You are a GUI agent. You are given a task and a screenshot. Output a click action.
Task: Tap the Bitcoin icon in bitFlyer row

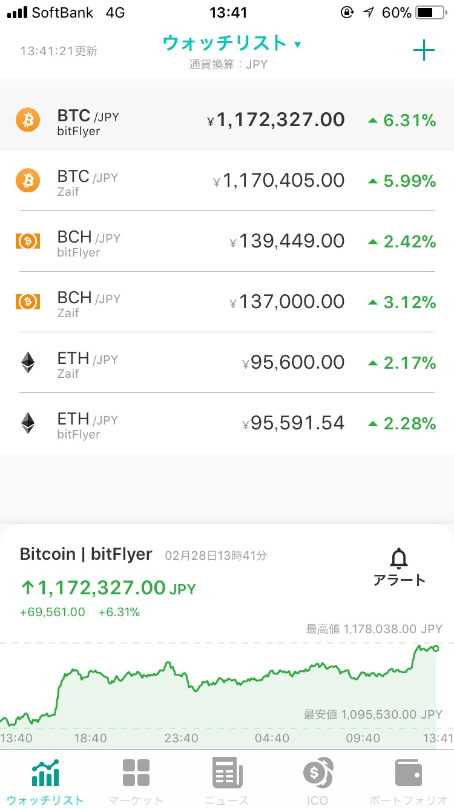[x=28, y=120]
